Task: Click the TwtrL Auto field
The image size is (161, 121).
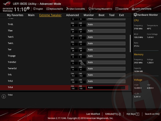Action: [x=106, y=43]
